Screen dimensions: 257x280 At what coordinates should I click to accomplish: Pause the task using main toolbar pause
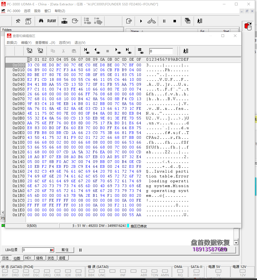[164, 21]
